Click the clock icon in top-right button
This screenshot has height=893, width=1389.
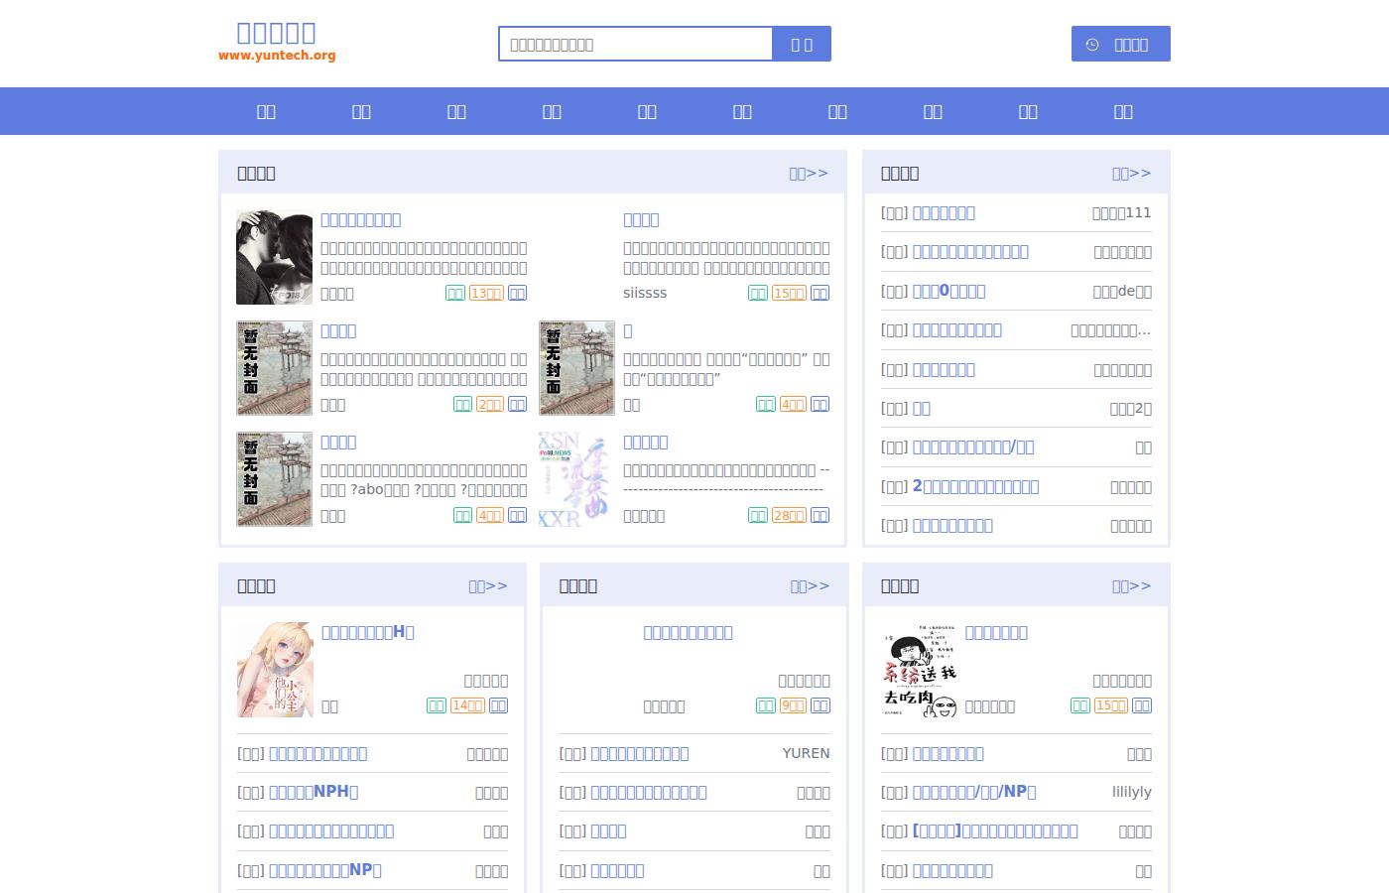point(1092,45)
